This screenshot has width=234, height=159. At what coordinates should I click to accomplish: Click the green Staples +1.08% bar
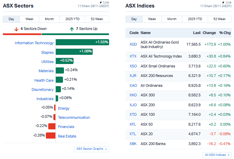74,52
